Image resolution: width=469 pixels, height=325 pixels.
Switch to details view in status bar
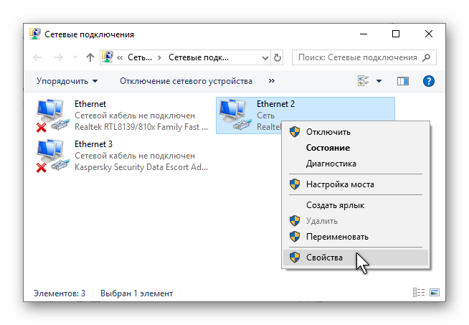click(x=419, y=293)
